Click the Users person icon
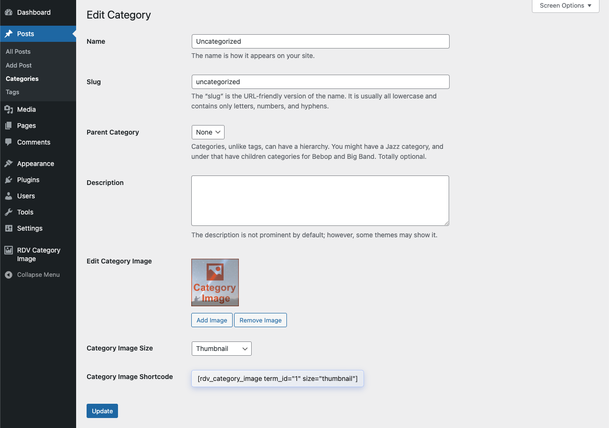Image resolution: width=609 pixels, height=428 pixels. tap(8, 196)
